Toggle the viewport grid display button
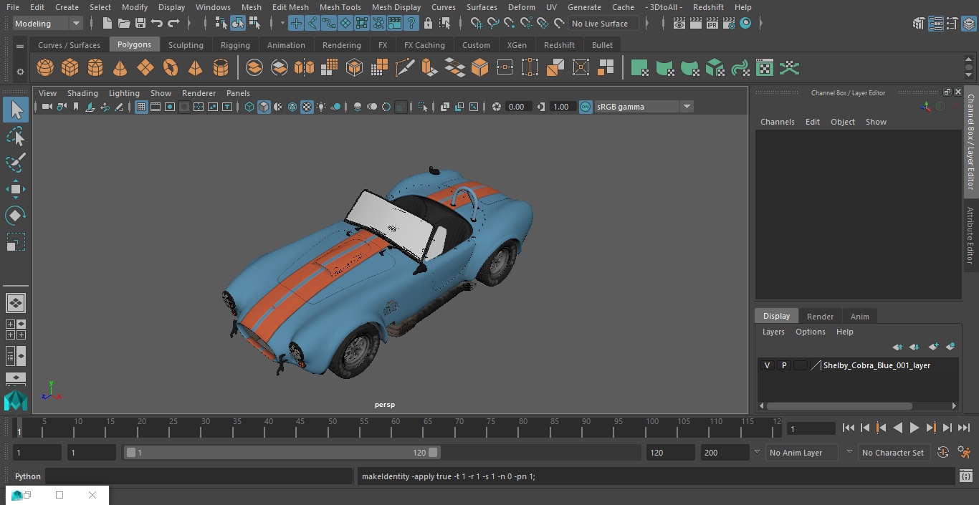The image size is (979, 505). [x=141, y=107]
